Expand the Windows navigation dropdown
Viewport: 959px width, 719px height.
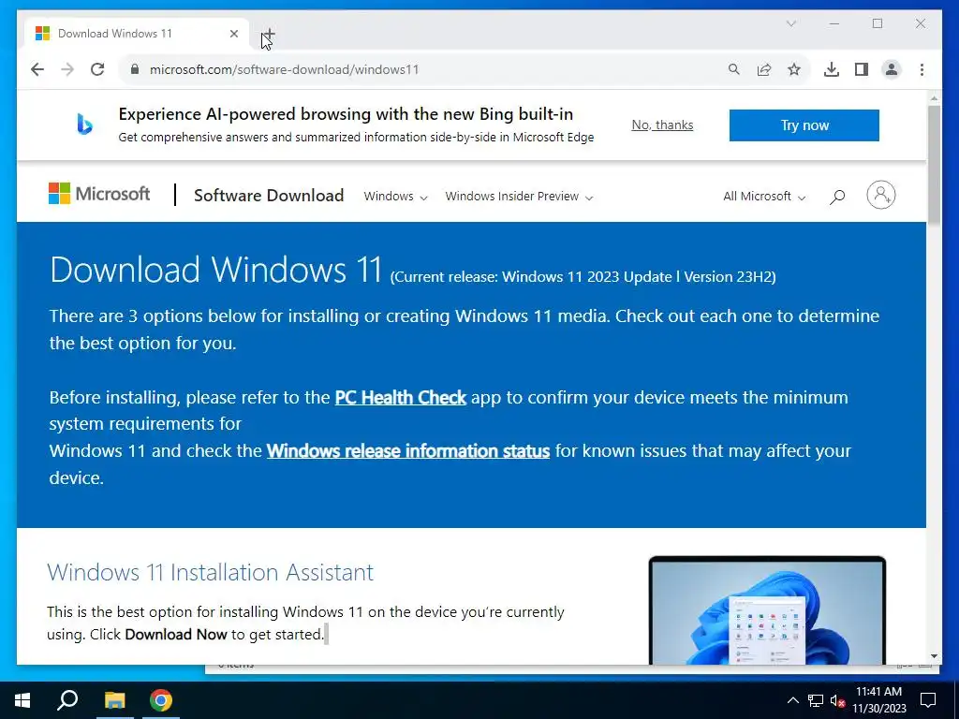(395, 197)
